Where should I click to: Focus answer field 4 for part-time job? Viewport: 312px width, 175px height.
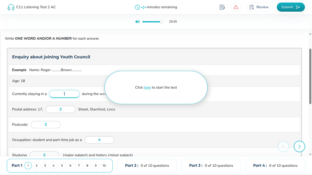[99, 140]
